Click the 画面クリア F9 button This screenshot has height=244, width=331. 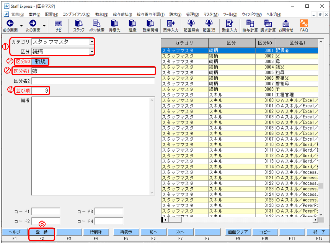pyautogui.click(x=238, y=232)
